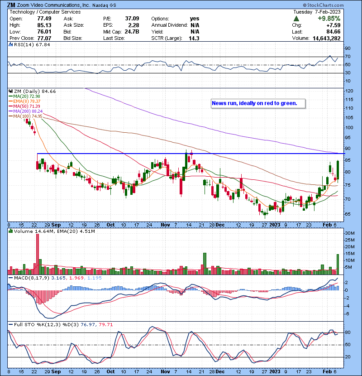Click the date Tuesday 7-Feb-2023
Screen dimensions: 362x376
click(x=317, y=12)
